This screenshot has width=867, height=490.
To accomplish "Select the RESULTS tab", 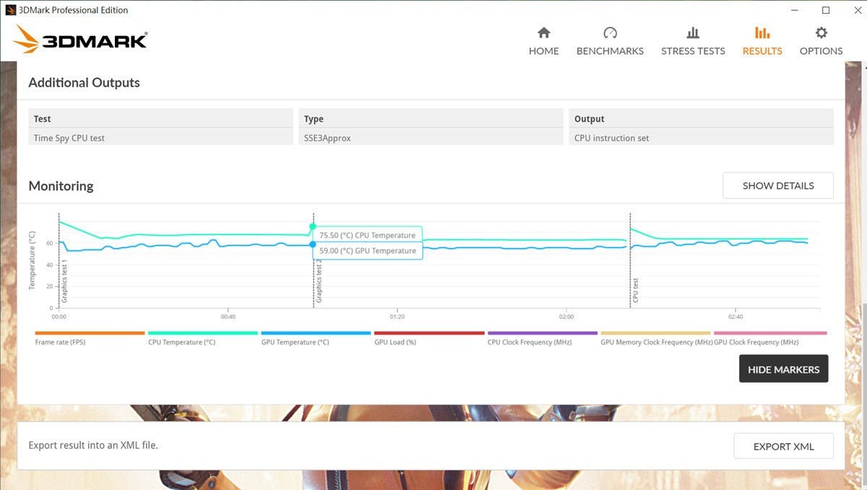I will 762,41.
